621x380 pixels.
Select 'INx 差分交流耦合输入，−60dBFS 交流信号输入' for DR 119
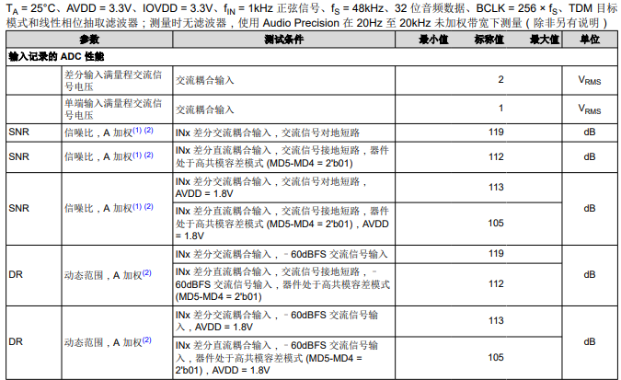282,254
